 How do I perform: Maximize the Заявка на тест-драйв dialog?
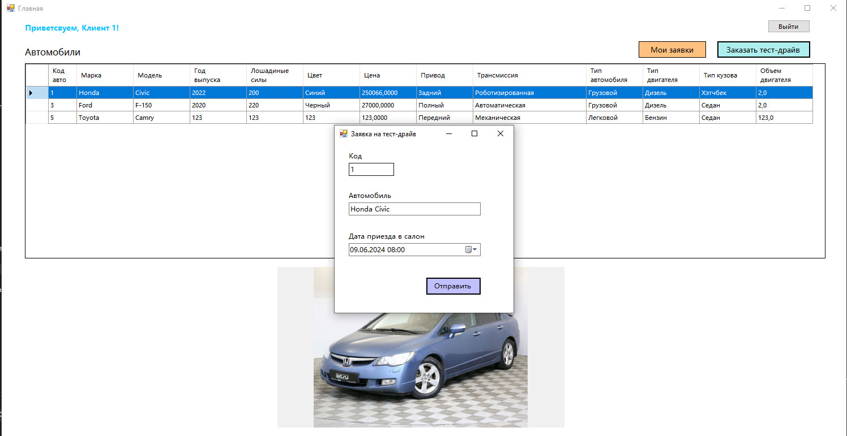474,134
